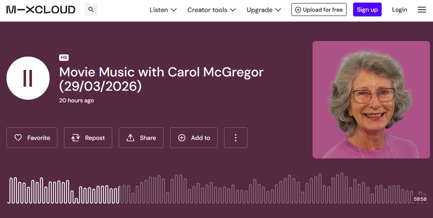Click the 59:58 duration label
The width and height of the screenshot is (433, 218).
420,199
